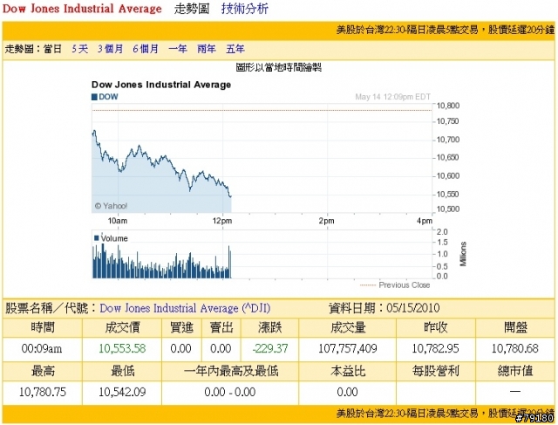Click the 圖形以當地時間繪製 note

tap(279, 67)
